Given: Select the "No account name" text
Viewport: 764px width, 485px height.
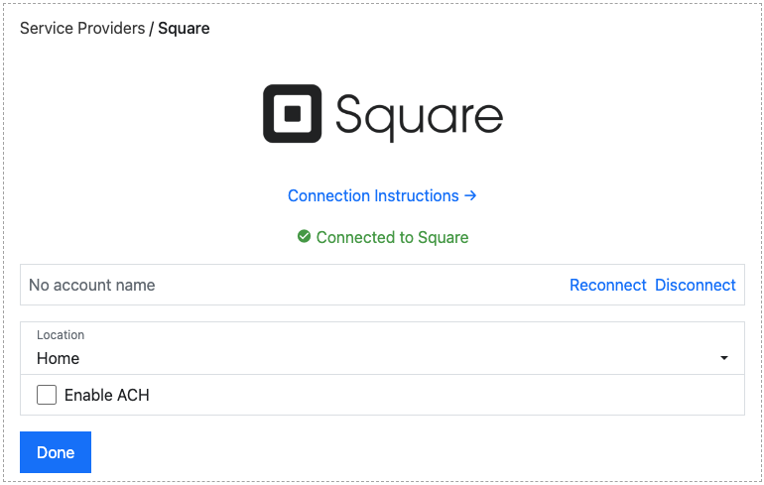Looking at the screenshot, I should pyautogui.click(x=92, y=285).
